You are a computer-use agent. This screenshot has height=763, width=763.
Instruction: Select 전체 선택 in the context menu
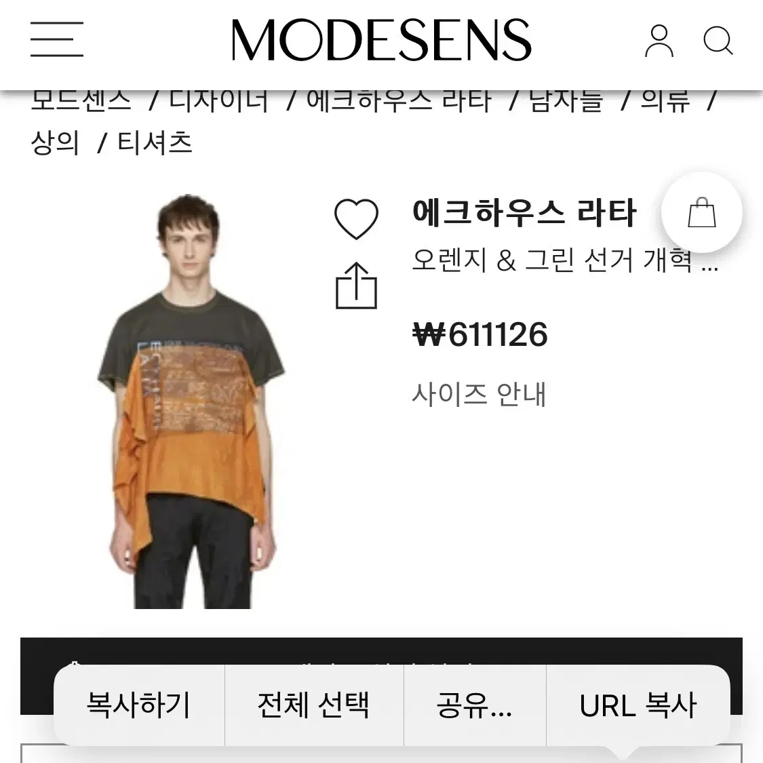(x=314, y=705)
